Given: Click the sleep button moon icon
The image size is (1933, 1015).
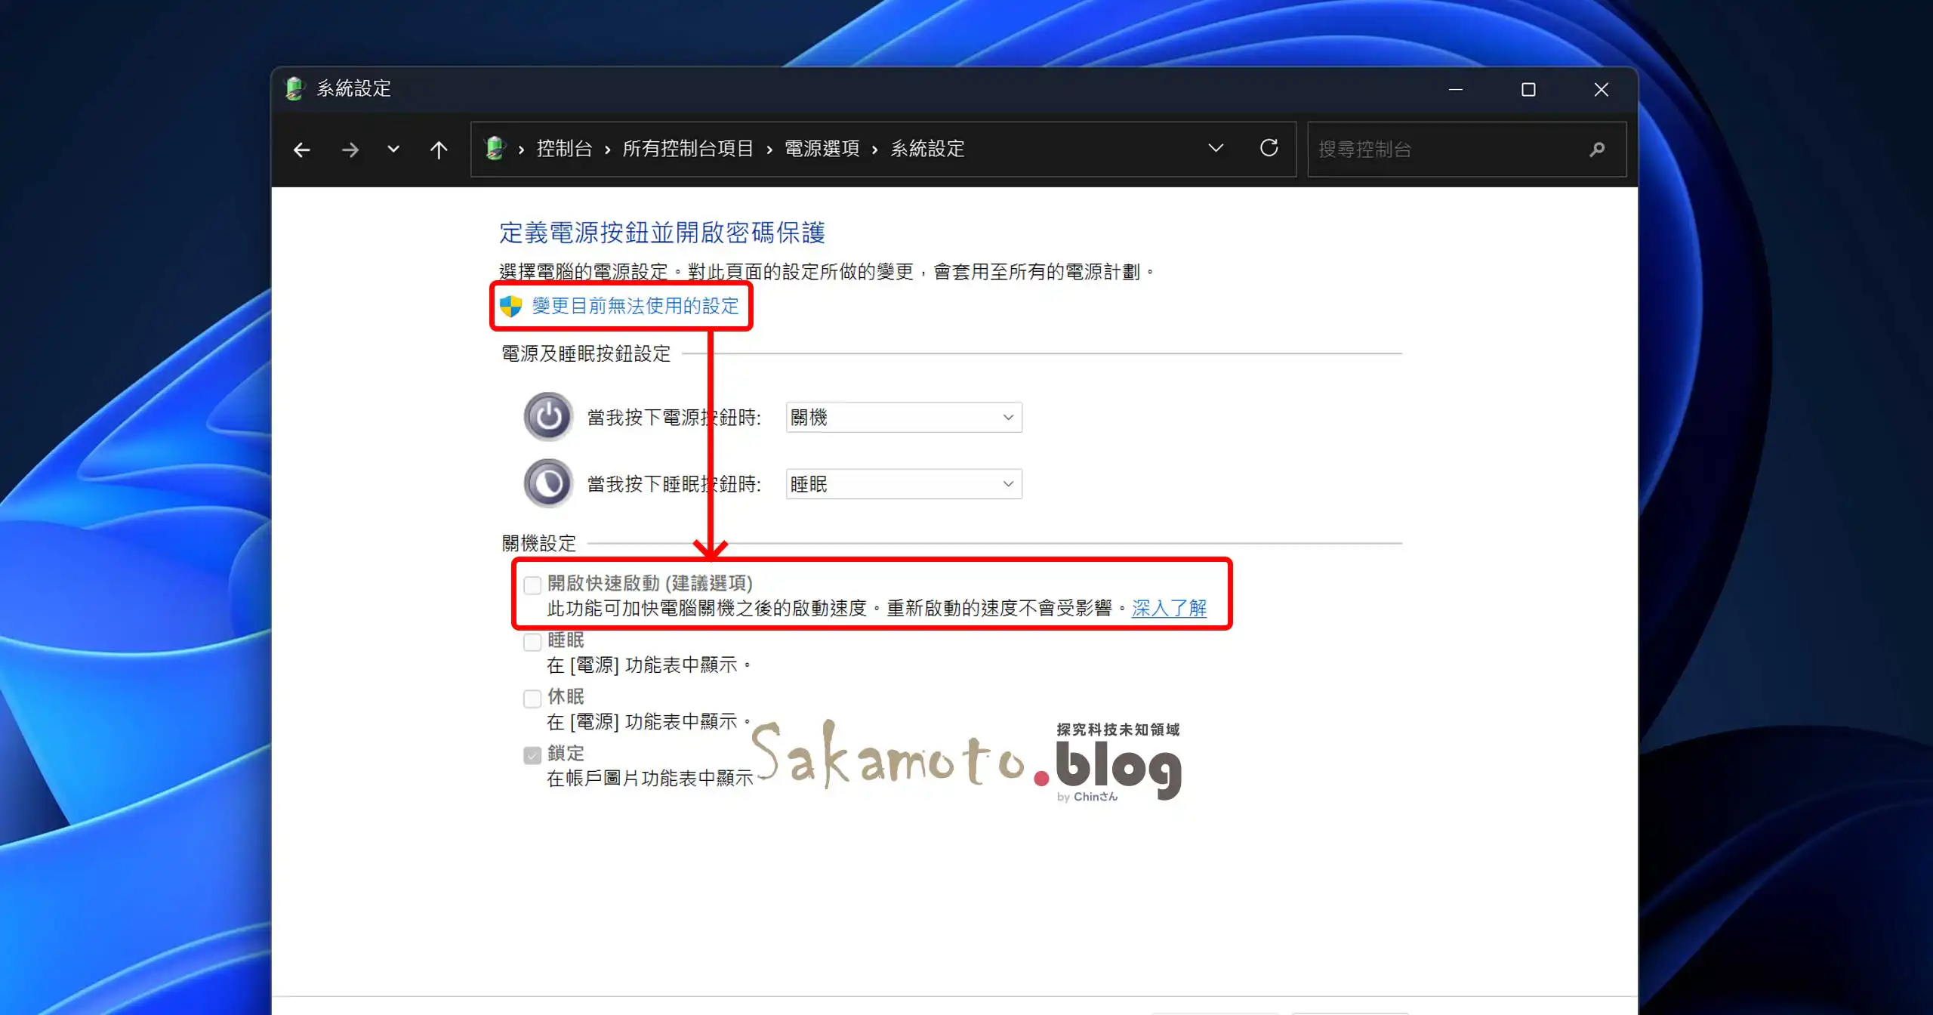Looking at the screenshot, I should point(548,483).
